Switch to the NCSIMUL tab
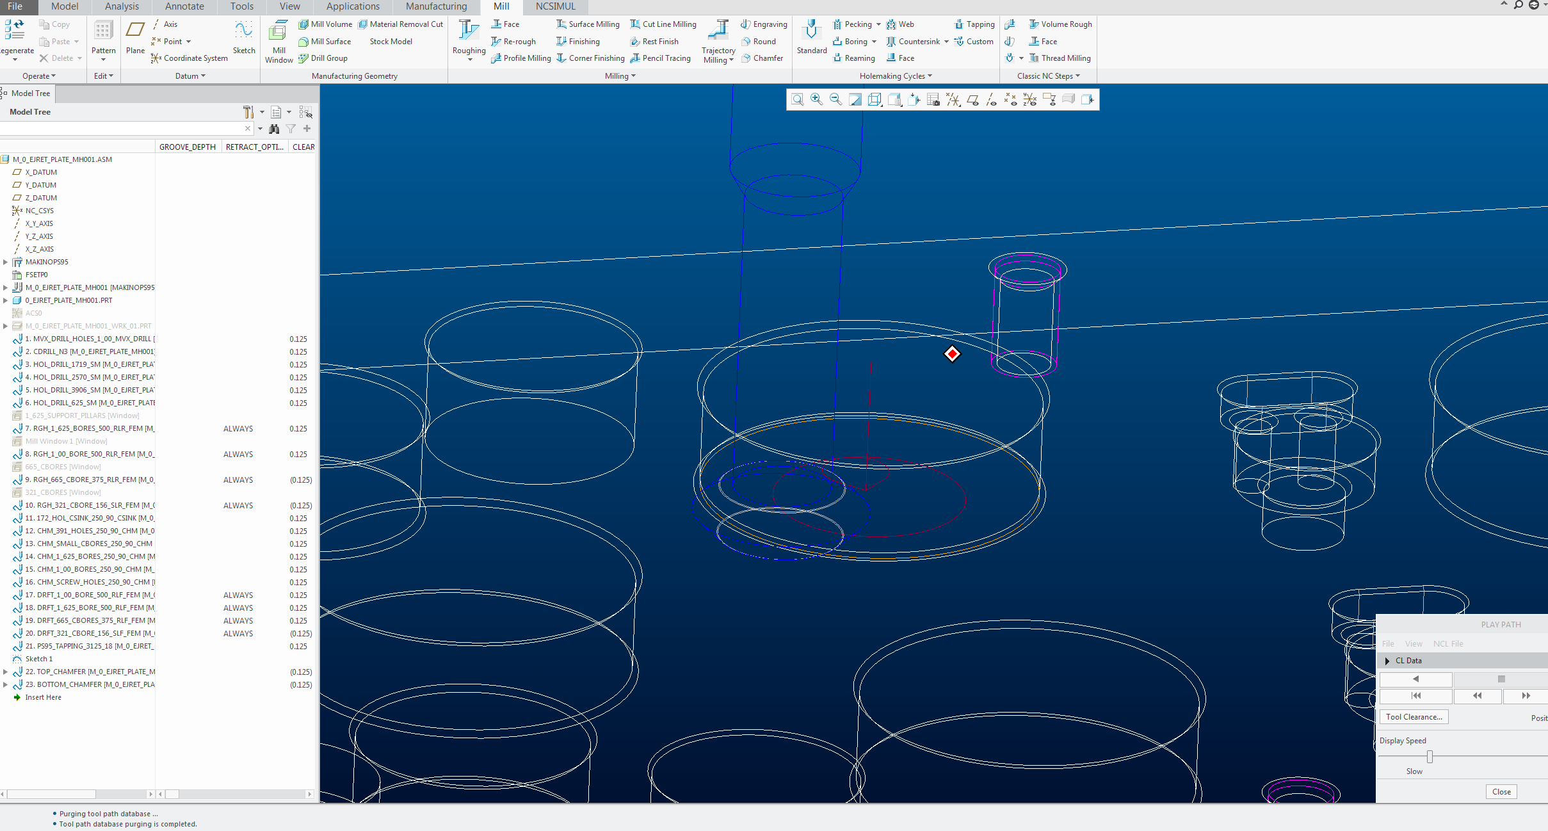The height and width of the screenshot is (831, 1548). point(554,6)
